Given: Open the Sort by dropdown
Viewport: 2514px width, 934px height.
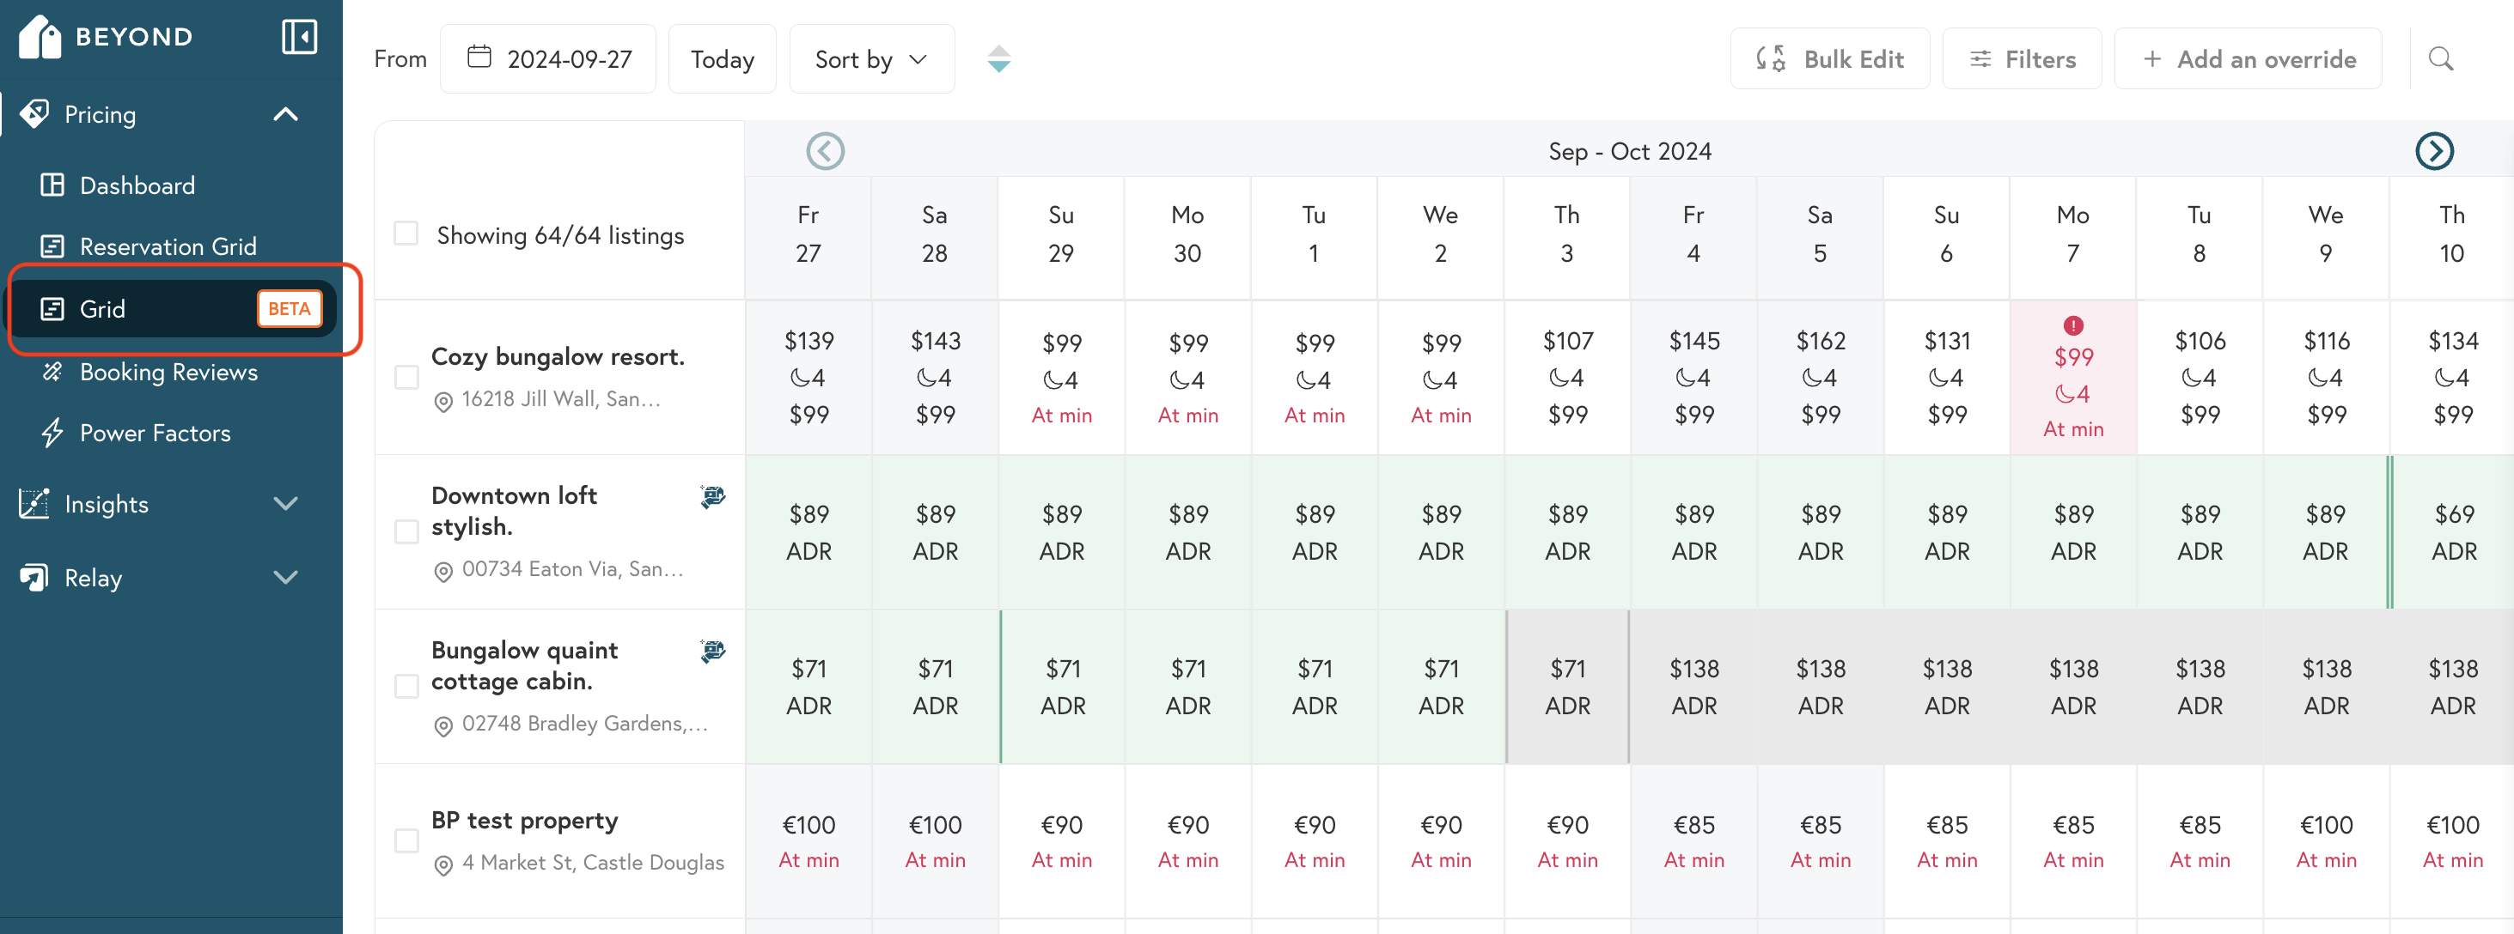Looking at the screenshot, I should [x=870, y=59].
